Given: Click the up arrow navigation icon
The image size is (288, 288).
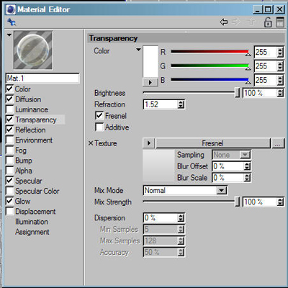Looking at the screenshot, I should pos(251,22).
